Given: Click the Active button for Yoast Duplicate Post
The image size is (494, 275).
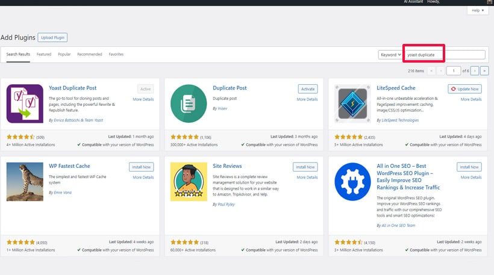Looking at the screenshot, I should [146, 89].
